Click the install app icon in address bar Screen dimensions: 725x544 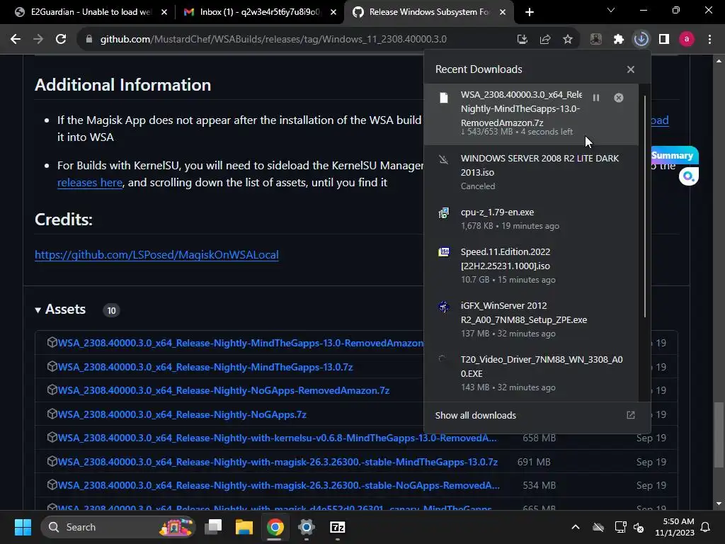(523, 39)
